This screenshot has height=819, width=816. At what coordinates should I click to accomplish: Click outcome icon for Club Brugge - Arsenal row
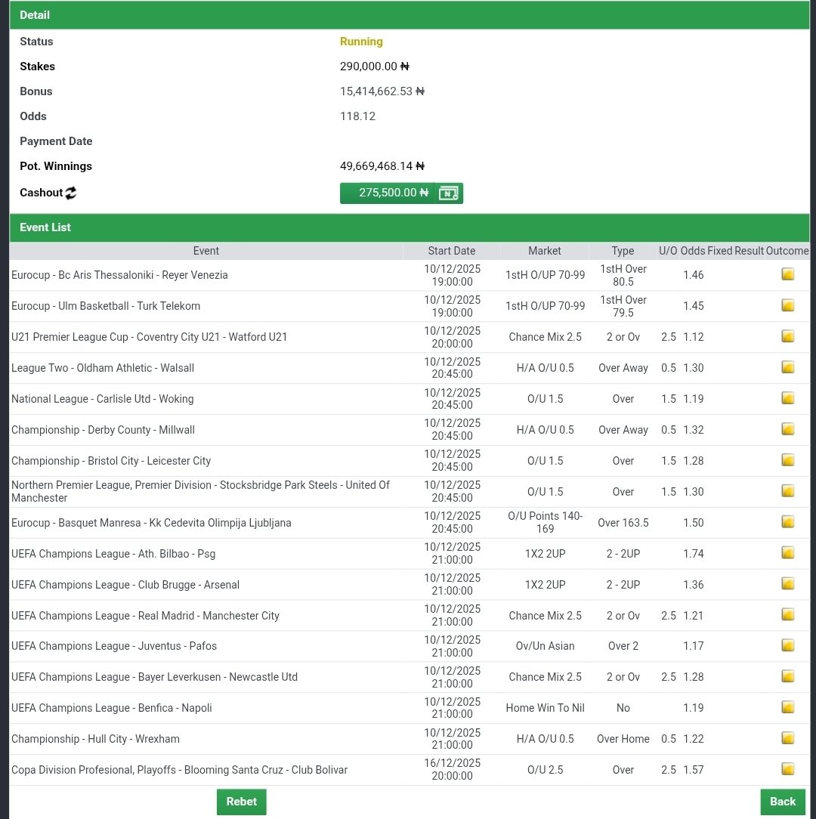click(788, 584)
